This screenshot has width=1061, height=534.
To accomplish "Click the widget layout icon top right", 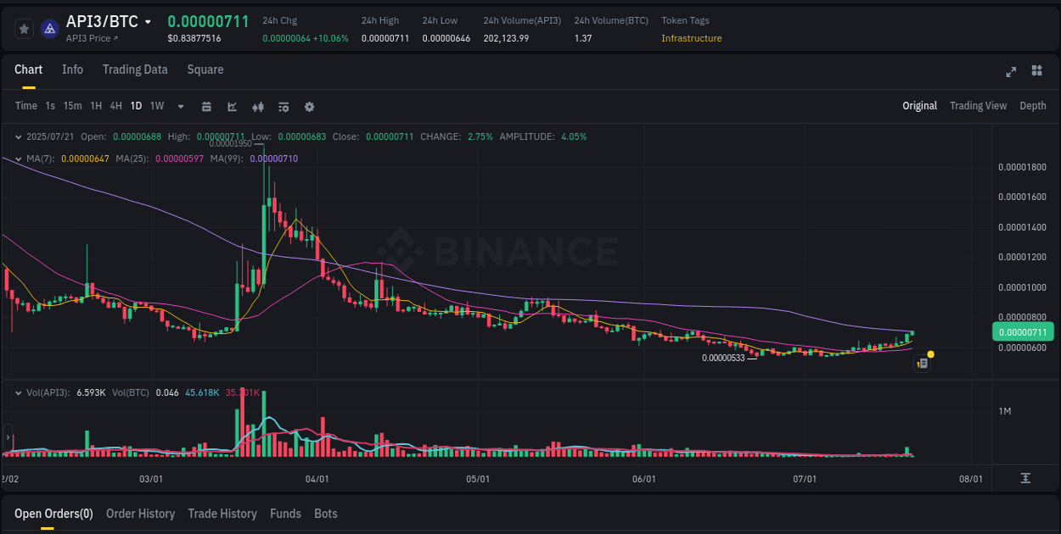I will tap(1036, 72).
